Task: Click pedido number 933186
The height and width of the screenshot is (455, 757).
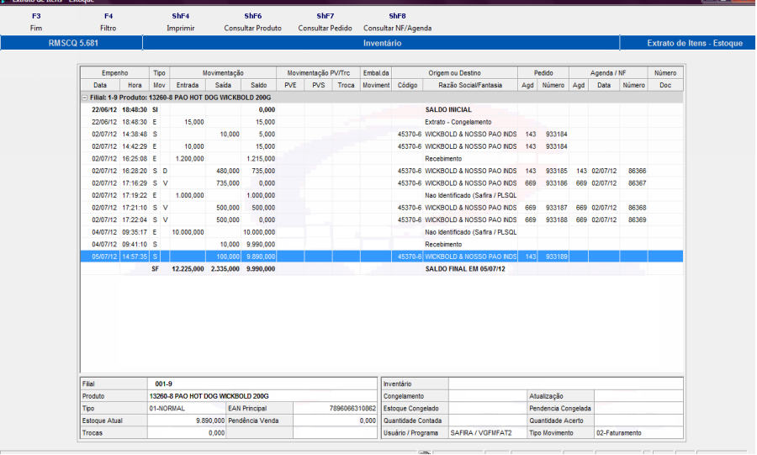Action: click(x=557, y=183)
